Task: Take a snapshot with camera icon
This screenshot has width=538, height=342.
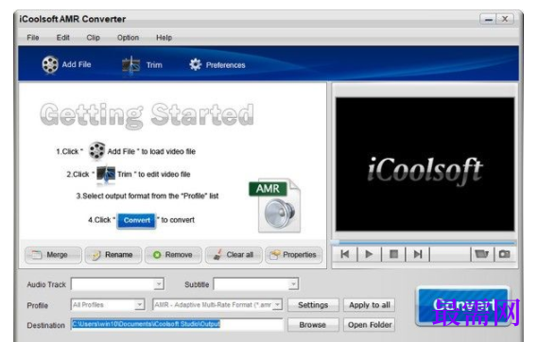Action: (x=504, y=254)
